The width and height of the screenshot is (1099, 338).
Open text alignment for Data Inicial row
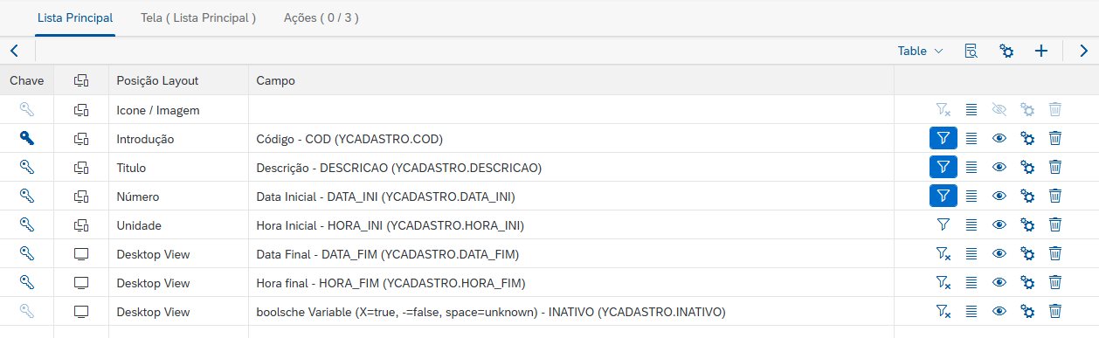coord(971,196)
